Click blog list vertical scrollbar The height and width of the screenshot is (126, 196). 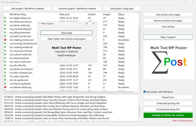[x=139, y=44]
